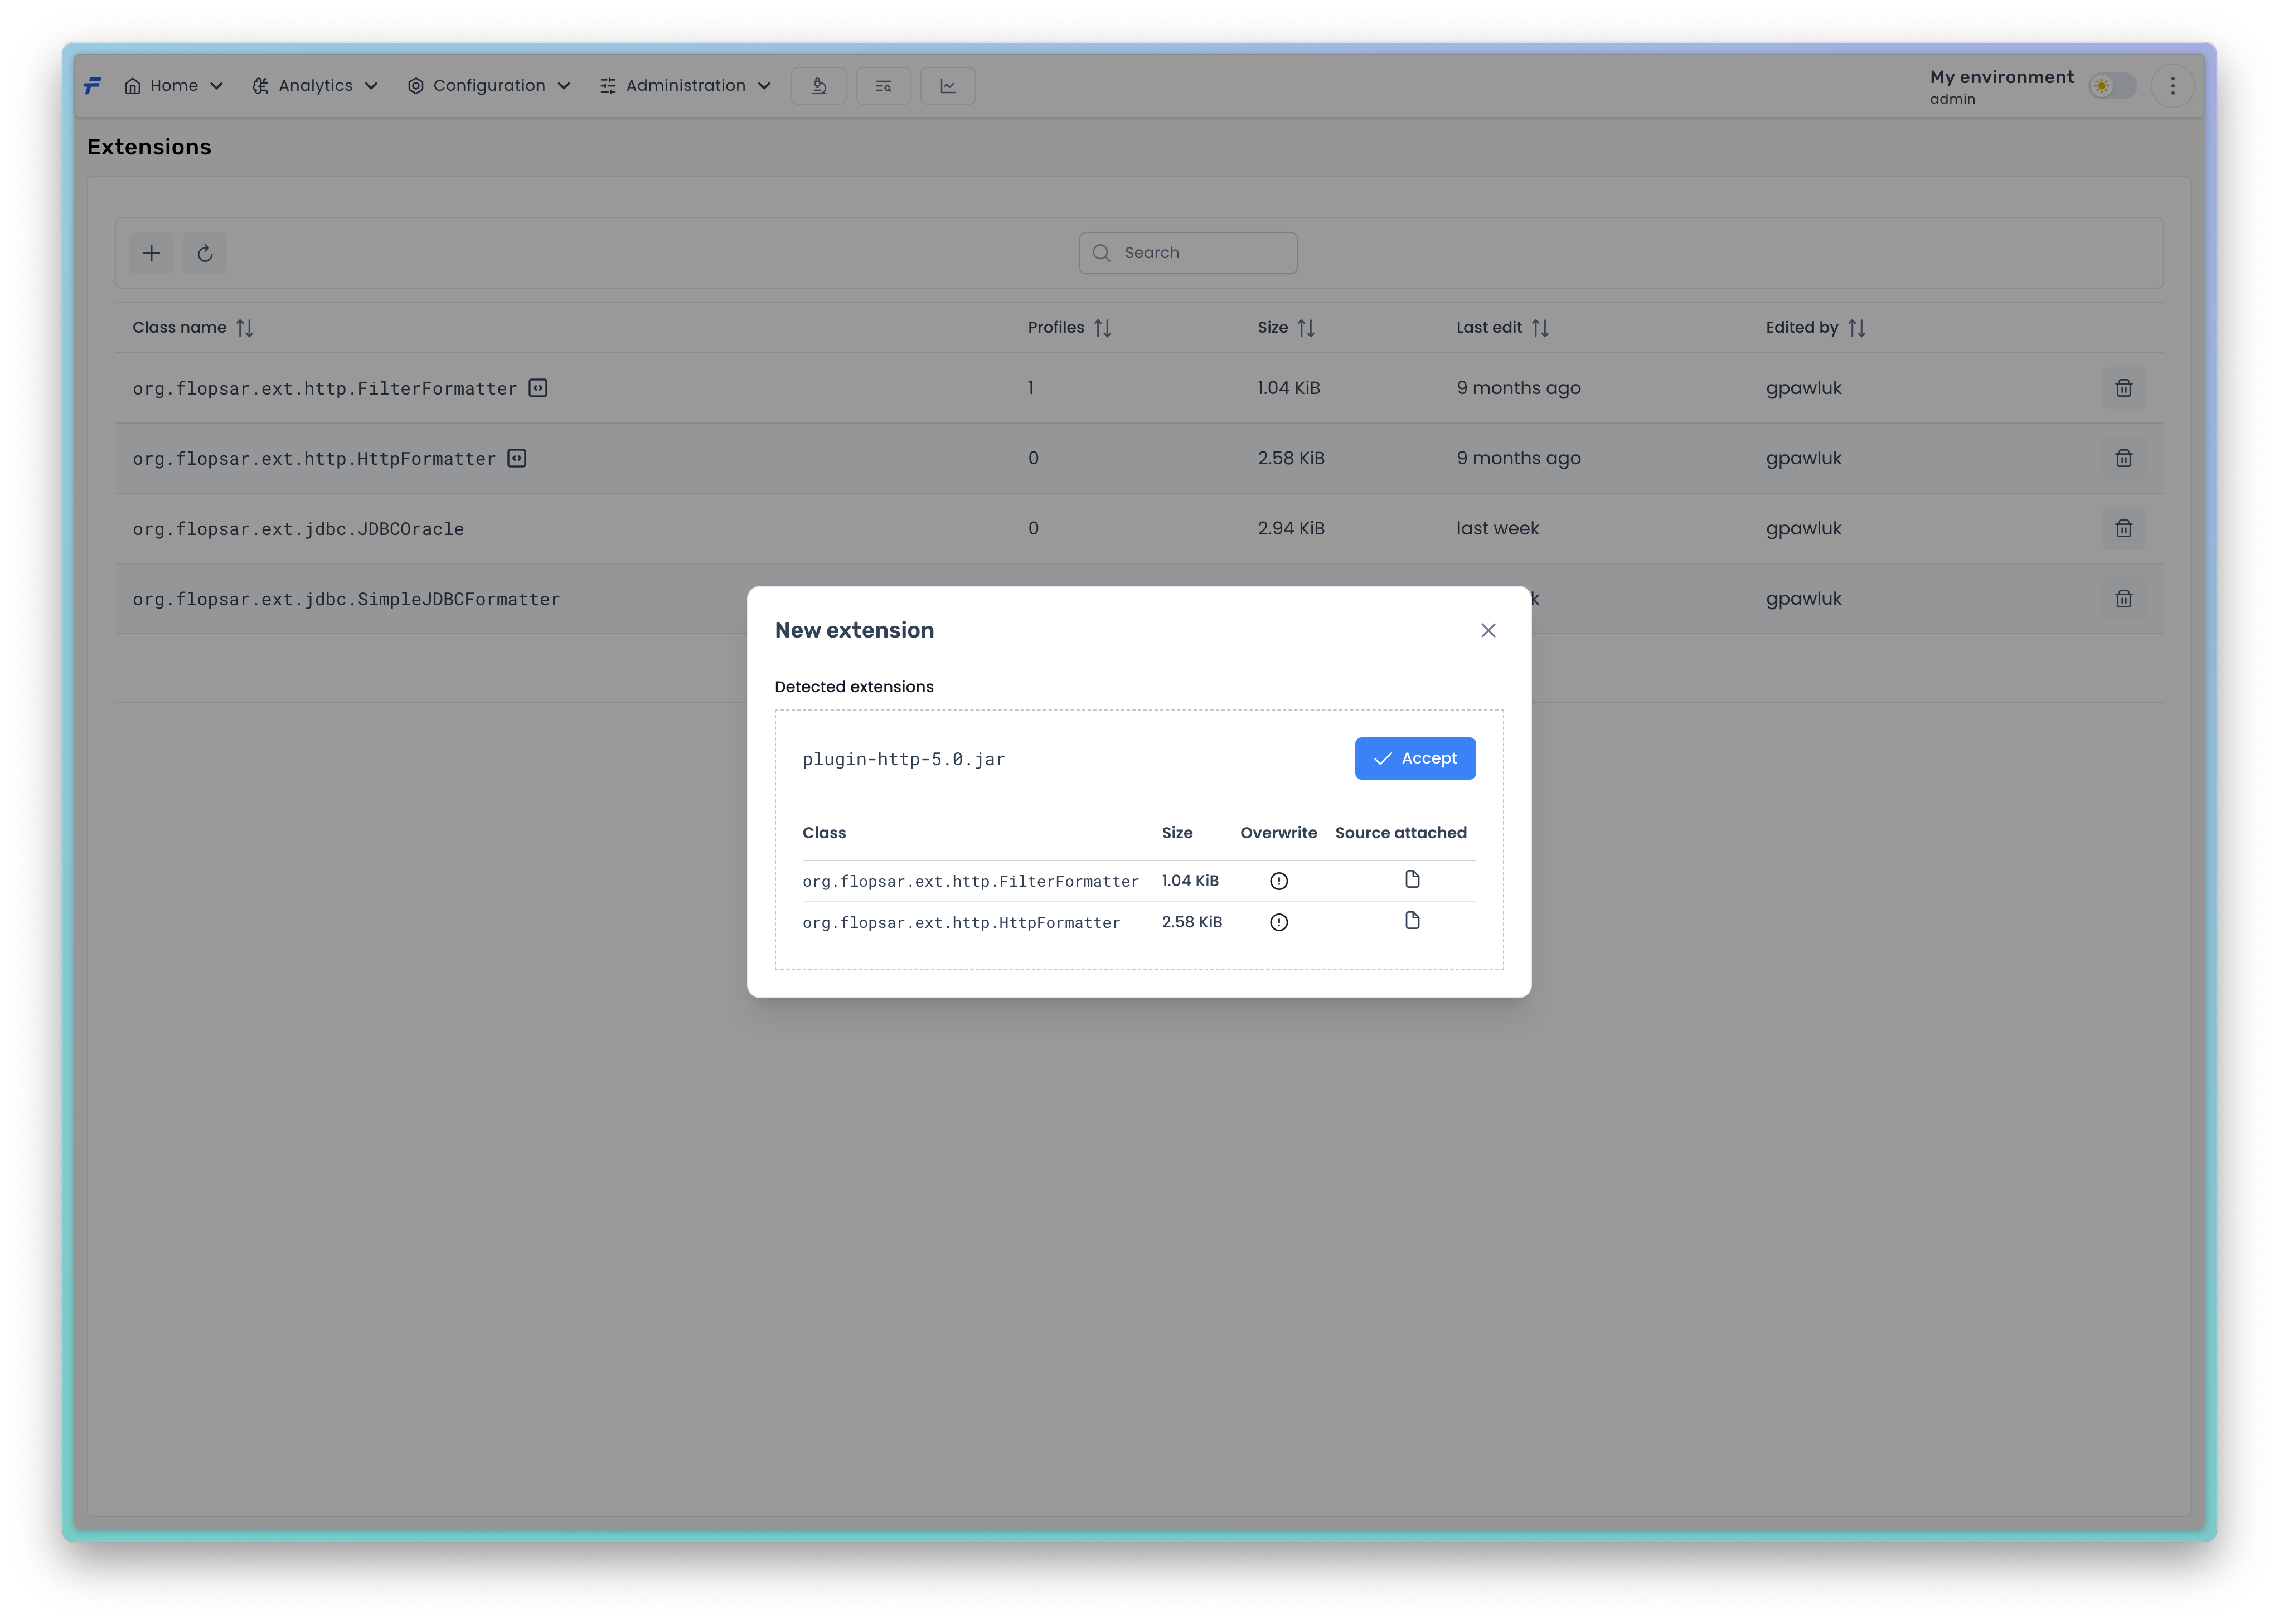This screenshot has height=1624, width=2279.
Task: Close the New extension dialog
Action: click(x=1488, y=630)
